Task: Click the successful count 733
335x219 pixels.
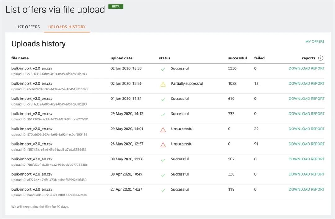Action: [x=231, y=114]
